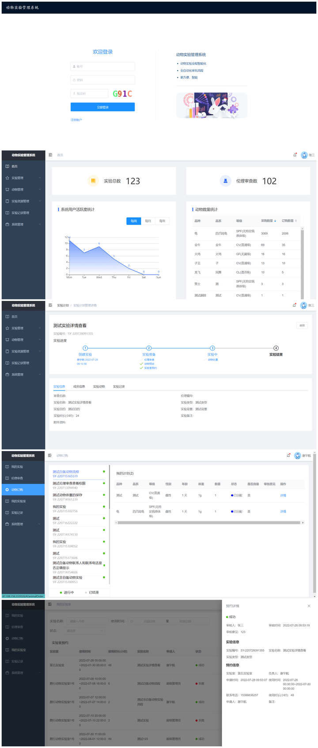
Task: Open 伦理审查 in 动物订购 screen sidebar
Action: click(23, 478)
